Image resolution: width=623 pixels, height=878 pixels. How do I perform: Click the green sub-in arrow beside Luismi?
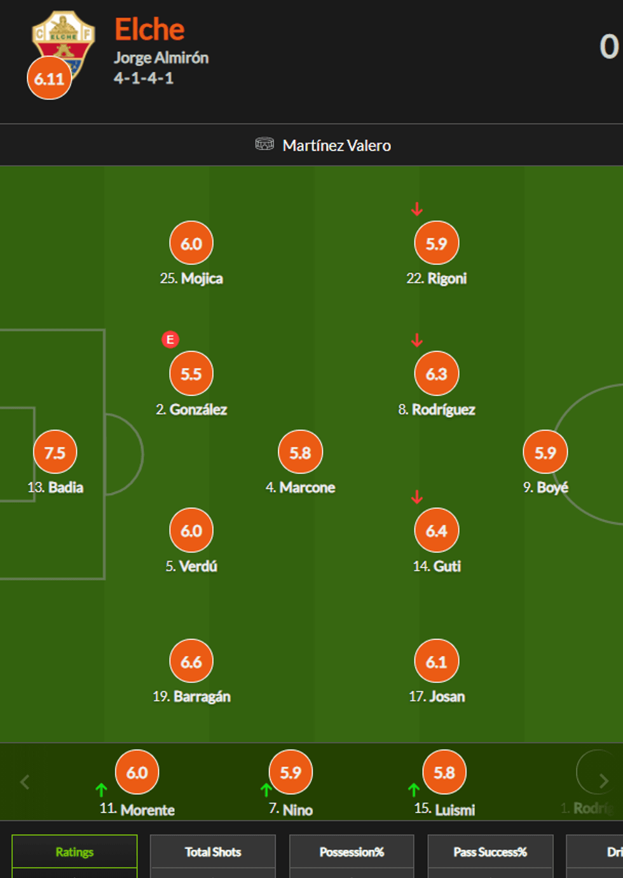point(414,790)
